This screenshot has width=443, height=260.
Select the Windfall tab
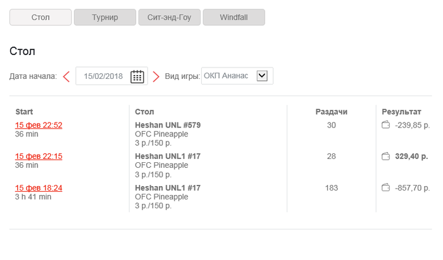coord(234,17)
